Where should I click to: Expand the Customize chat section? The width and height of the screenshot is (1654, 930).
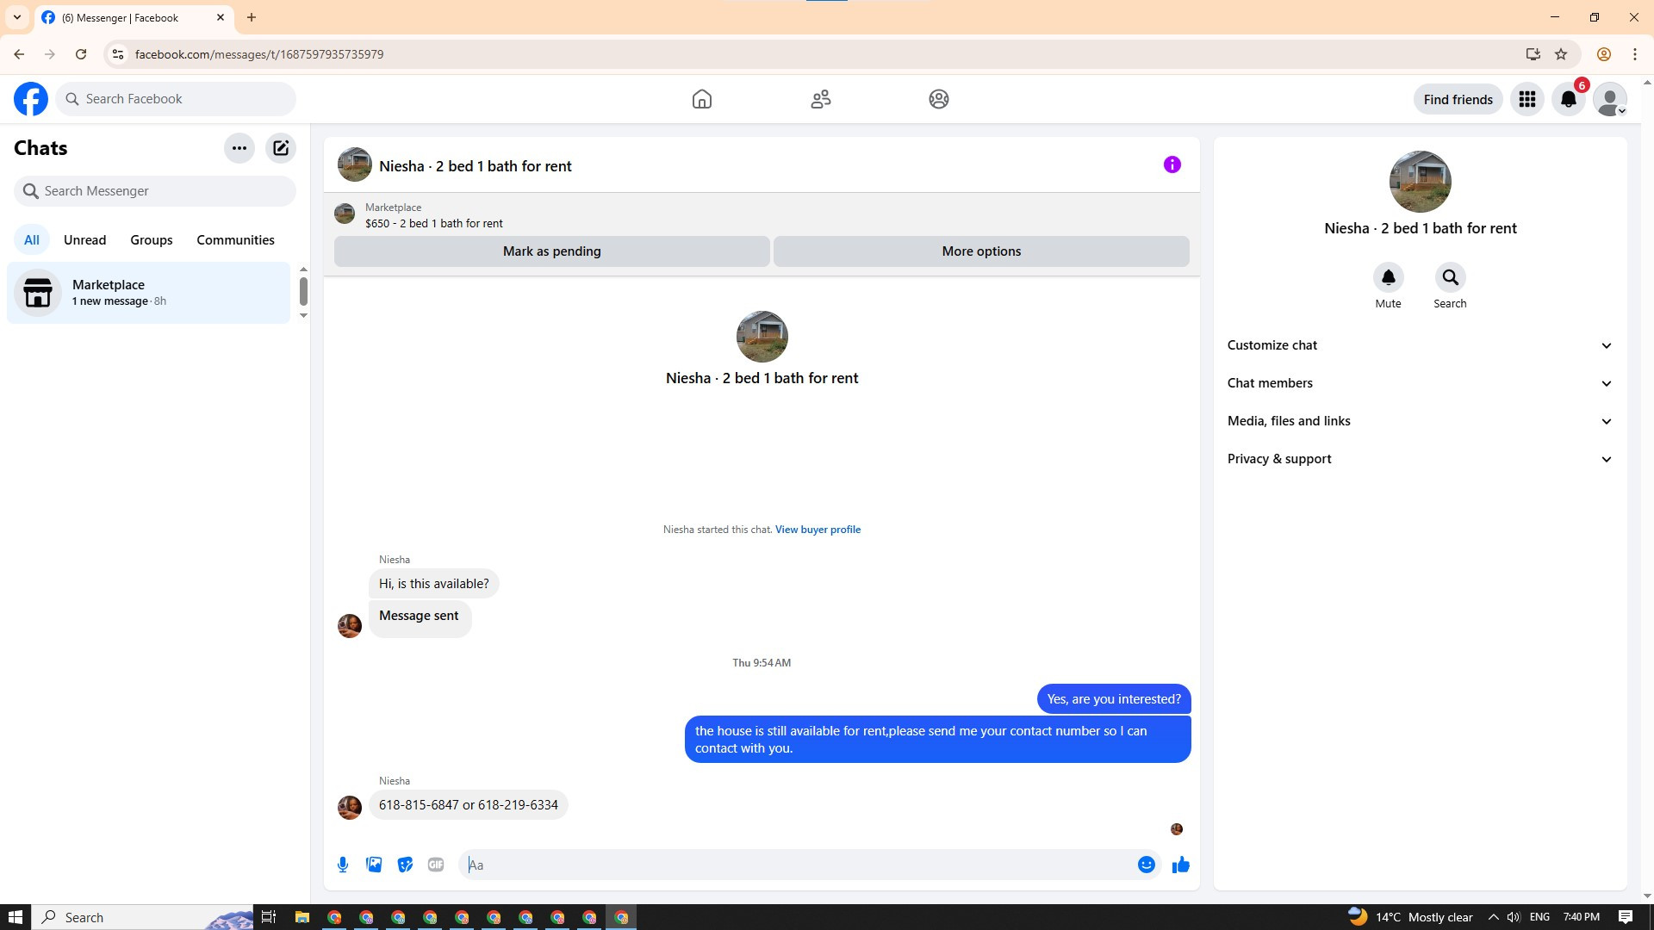coord(1420,345)
